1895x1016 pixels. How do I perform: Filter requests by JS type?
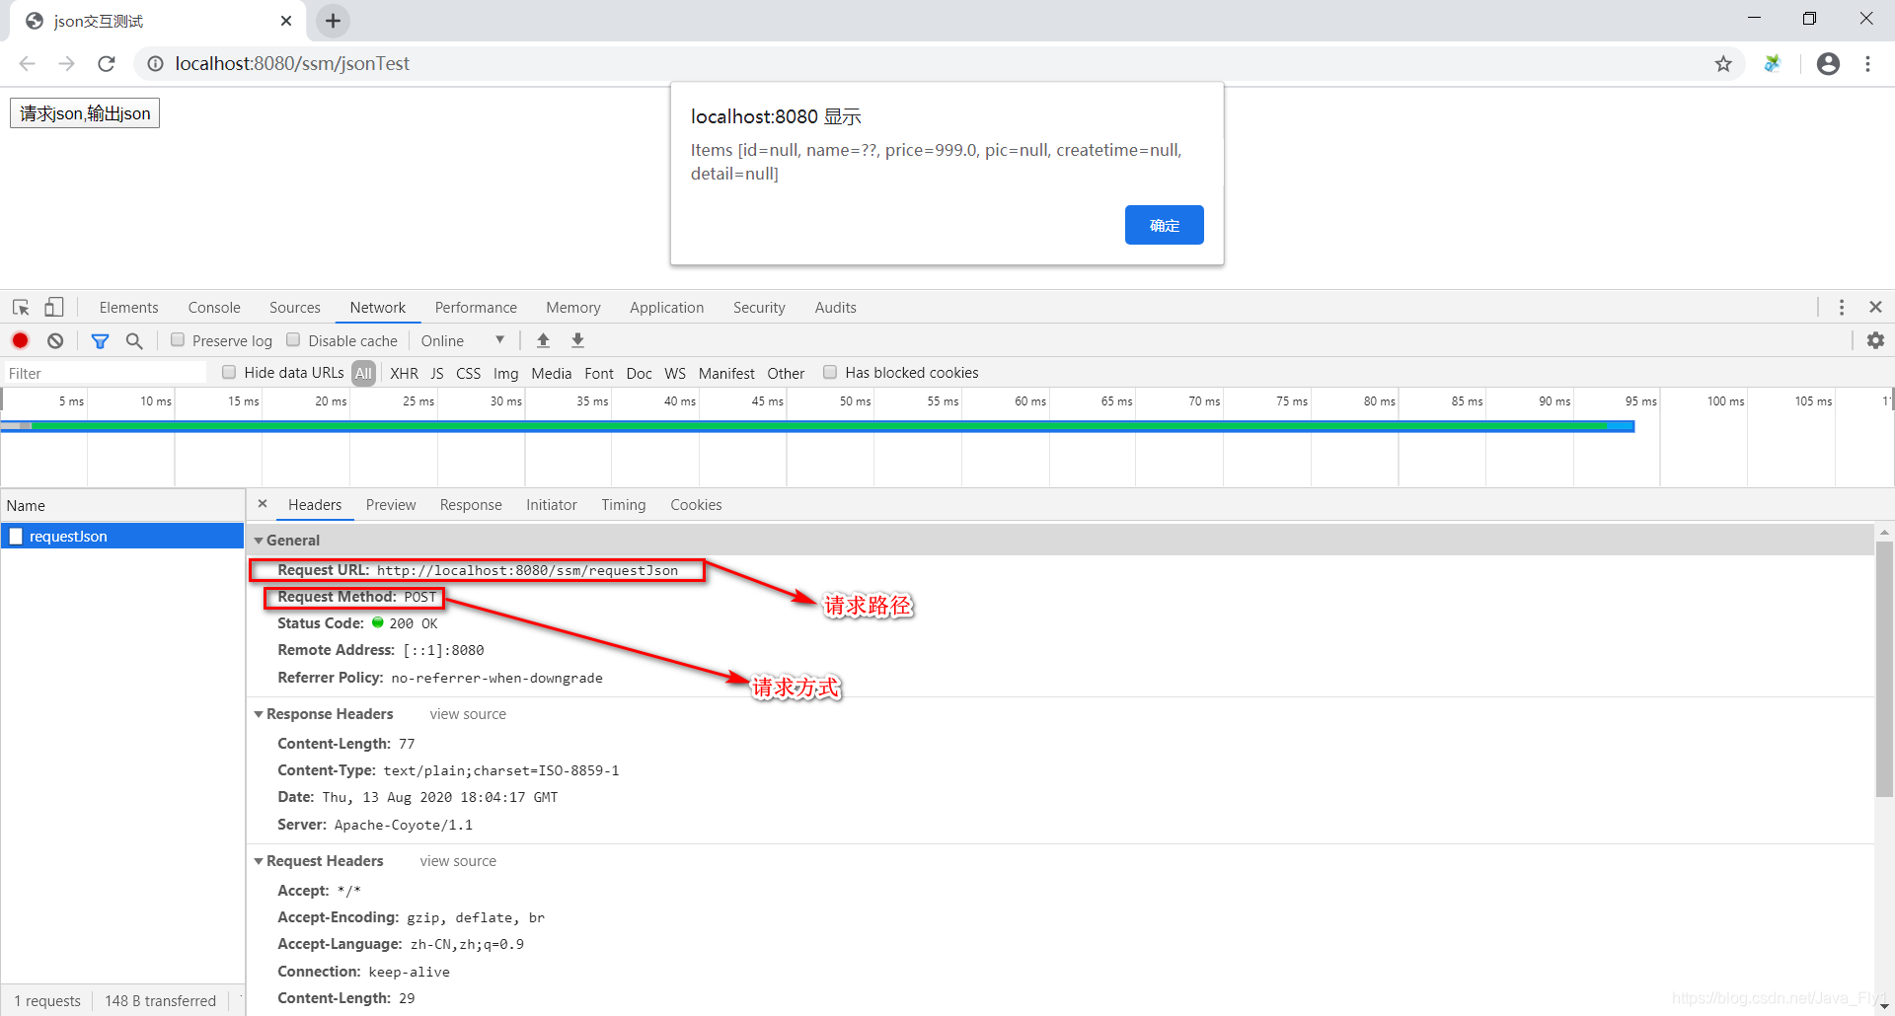coord(437,373)
